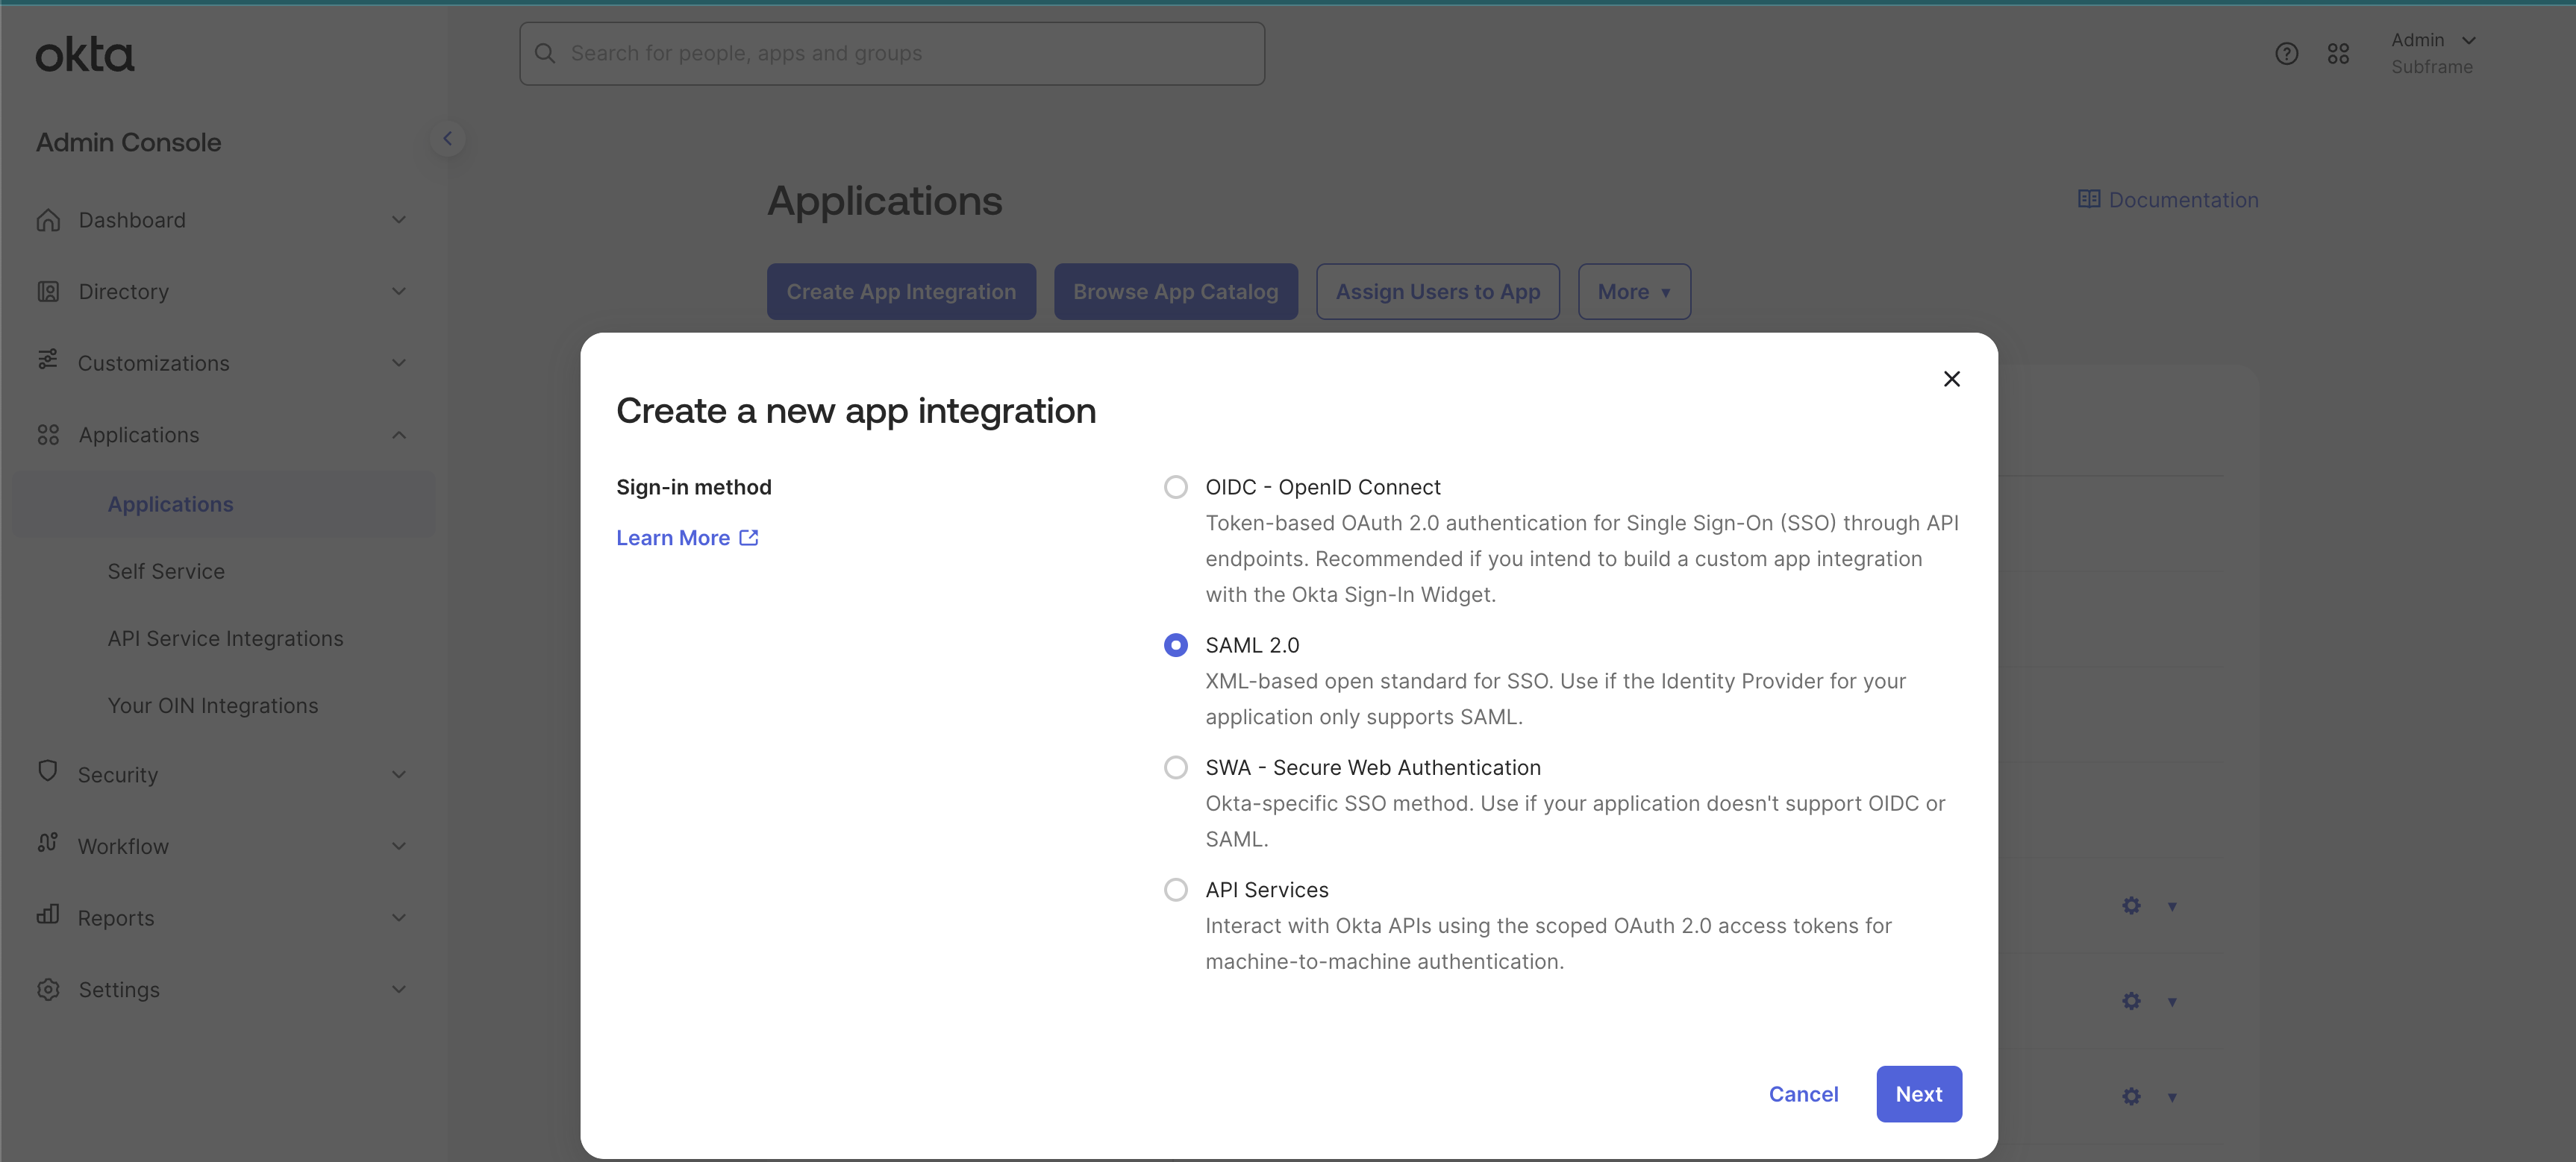
Task: Close the dialog with the X icon
Action: pos(1951,379)
